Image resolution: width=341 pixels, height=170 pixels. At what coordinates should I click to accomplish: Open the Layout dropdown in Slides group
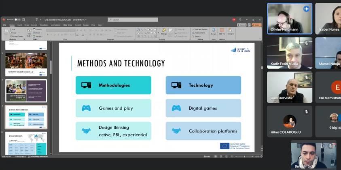click(39, 29)
